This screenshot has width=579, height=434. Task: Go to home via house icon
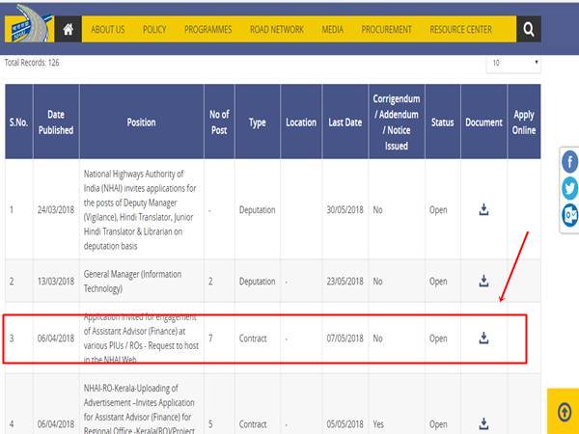pos(69,29)
